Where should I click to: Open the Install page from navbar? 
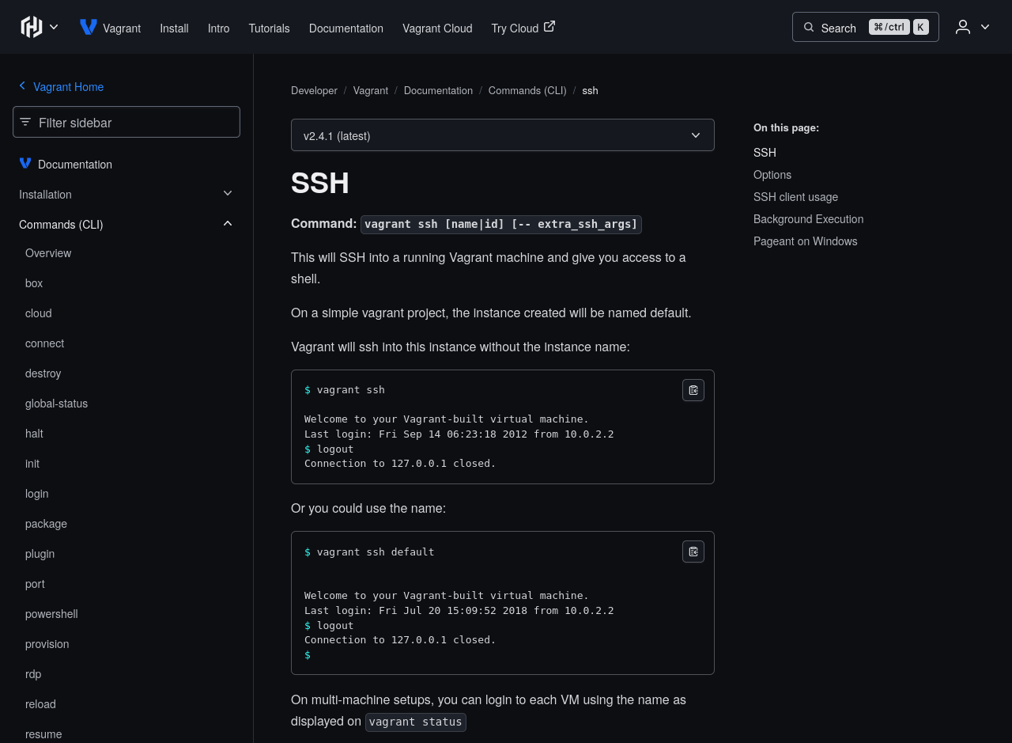coord(174,28)
